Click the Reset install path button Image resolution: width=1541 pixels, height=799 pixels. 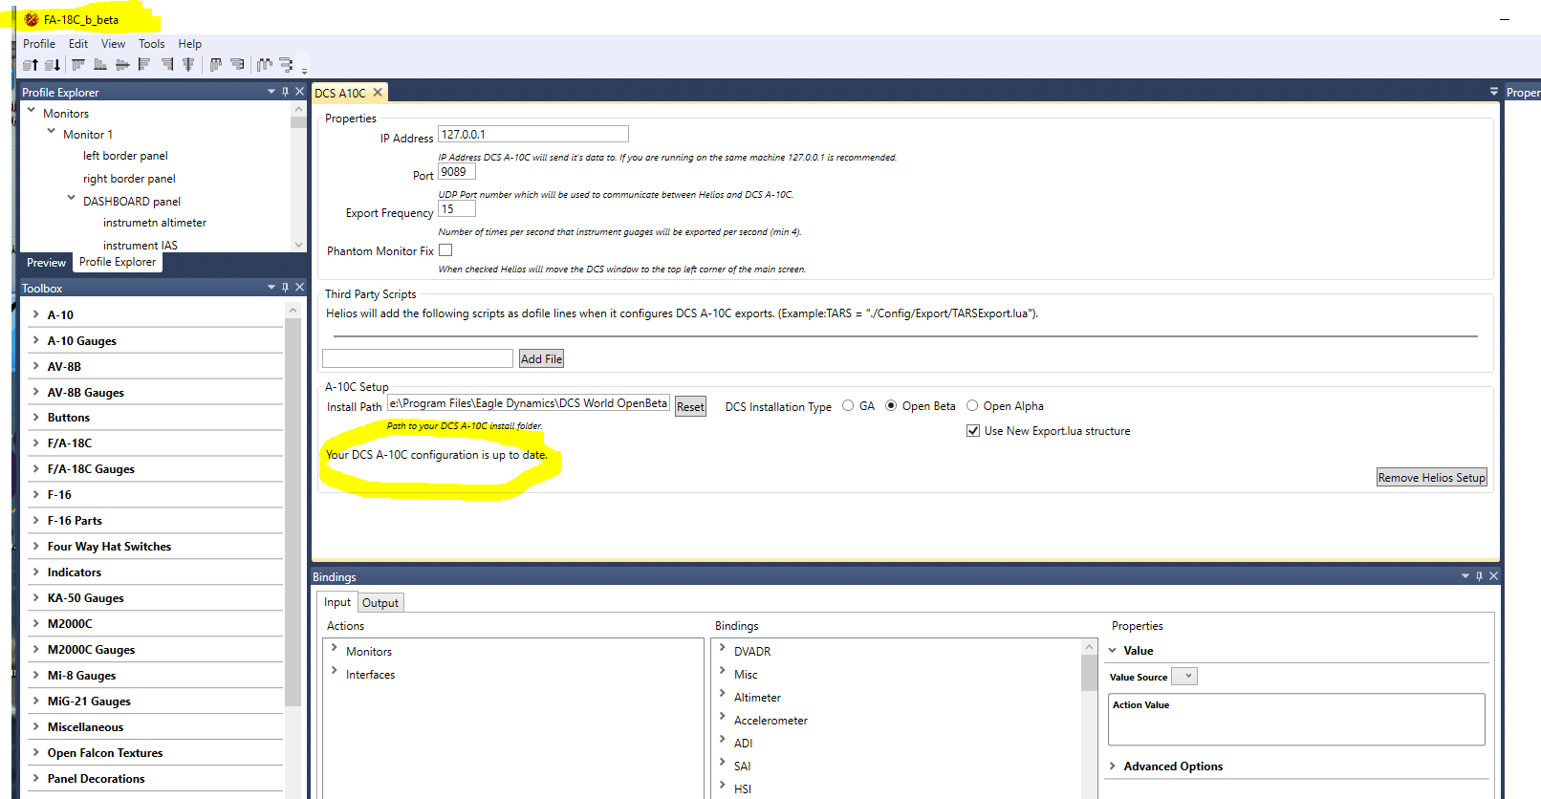click(x=690, y=406)
